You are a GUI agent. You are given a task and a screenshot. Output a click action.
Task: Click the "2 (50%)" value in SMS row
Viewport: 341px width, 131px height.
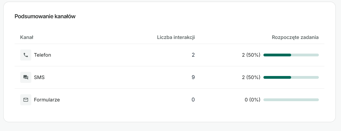[251, 77]
